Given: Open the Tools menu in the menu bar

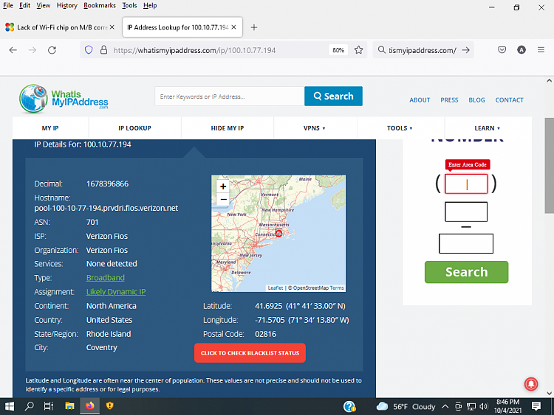Looking at the screenshot, I should click(129, 5).
